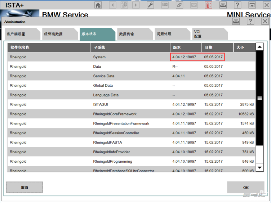Click the 10532 kB size value
This screenshot has height=203, width=271.
pos(246,114)
